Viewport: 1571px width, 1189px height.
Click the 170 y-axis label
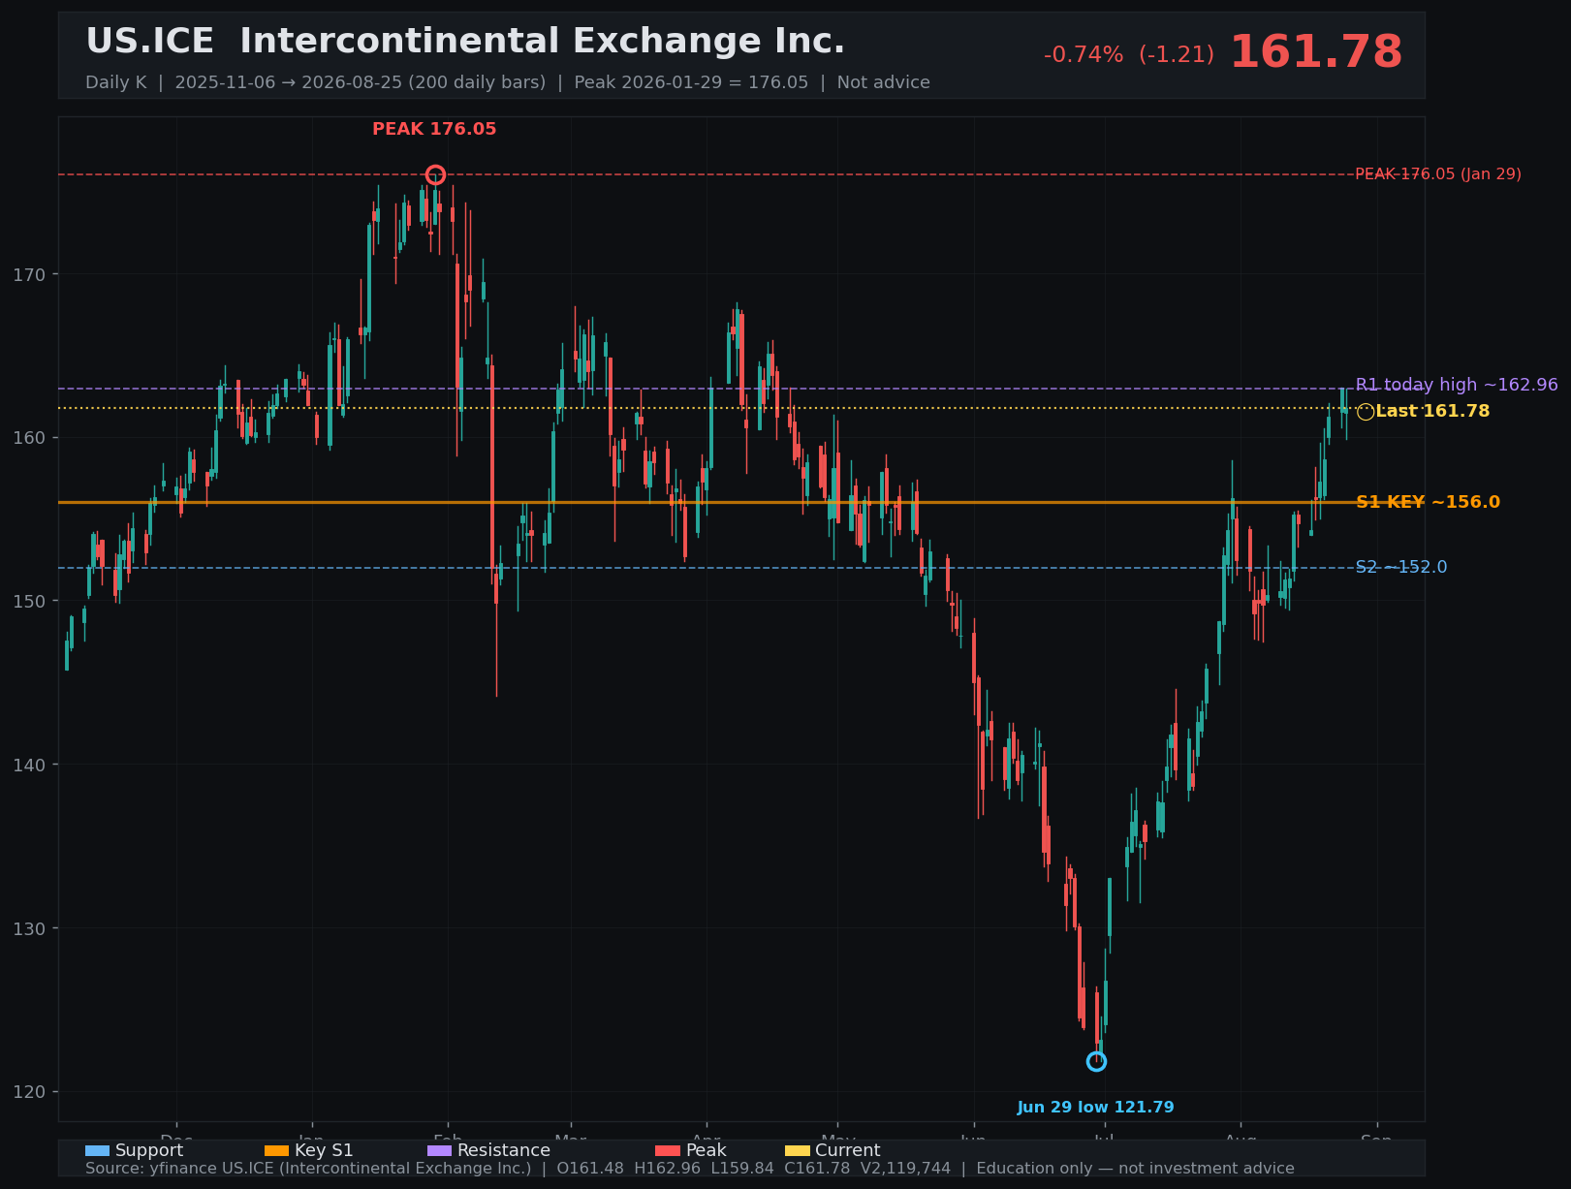tap(30, 274)
